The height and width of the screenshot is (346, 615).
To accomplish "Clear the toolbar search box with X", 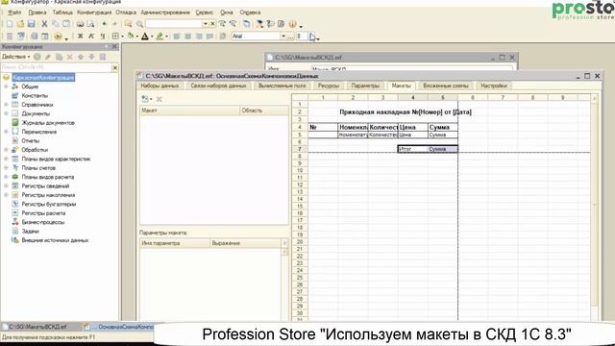I will point(212,24).
